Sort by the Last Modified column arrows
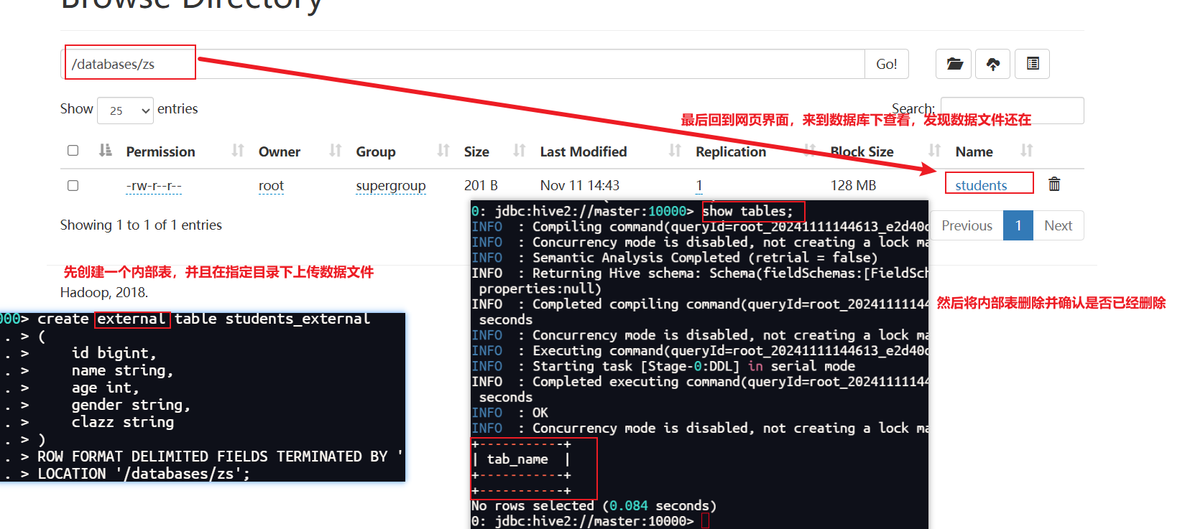Viewport: 1185px width, 529px height. [x=675, y=151]
